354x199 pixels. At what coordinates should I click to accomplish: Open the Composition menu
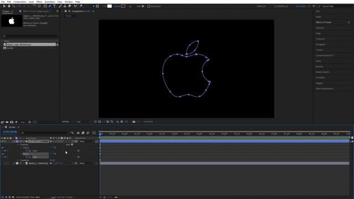[x=20, y=2]
